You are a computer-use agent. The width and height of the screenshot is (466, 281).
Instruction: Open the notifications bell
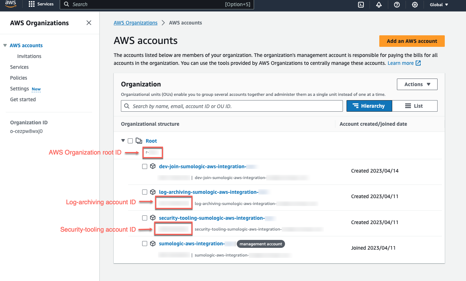pos(379,5)
